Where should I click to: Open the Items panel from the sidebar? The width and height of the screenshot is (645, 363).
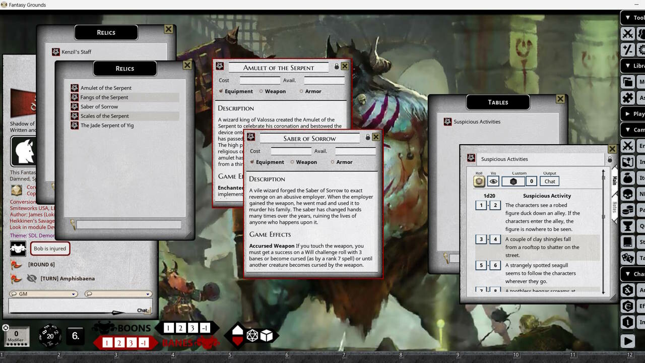[x=628, y=178]
